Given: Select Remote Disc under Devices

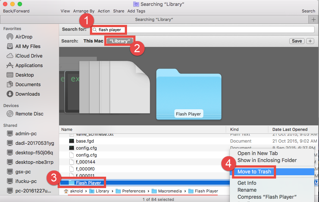Looking at the screenshot, I should [x=25, y=114].
